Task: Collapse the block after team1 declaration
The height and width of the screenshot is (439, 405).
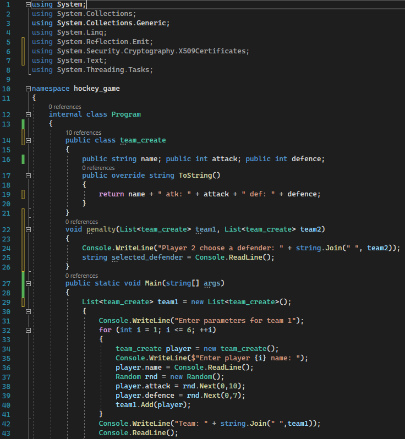Action: pyautogui.click(x=28, y=311)
